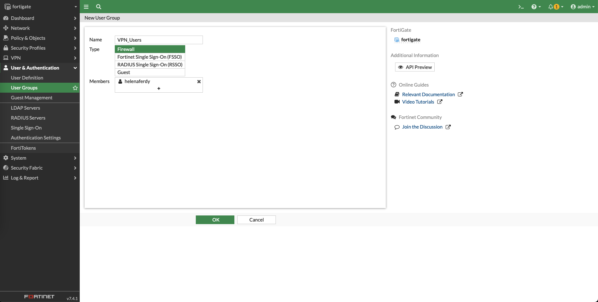Remove member helenaferdy with the X icon
598x302 pixels.
click(199, 81)
